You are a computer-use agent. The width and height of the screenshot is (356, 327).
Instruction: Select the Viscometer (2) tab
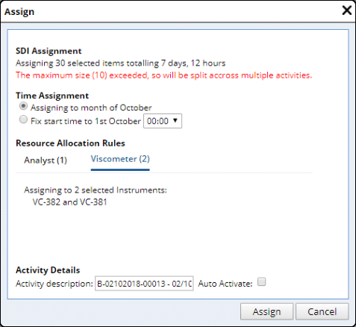pos(120,159)
